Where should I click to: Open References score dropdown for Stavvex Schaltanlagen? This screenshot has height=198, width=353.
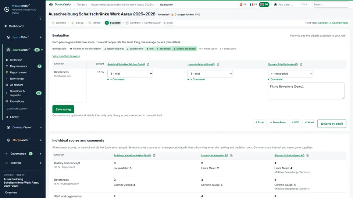[290, 74]
